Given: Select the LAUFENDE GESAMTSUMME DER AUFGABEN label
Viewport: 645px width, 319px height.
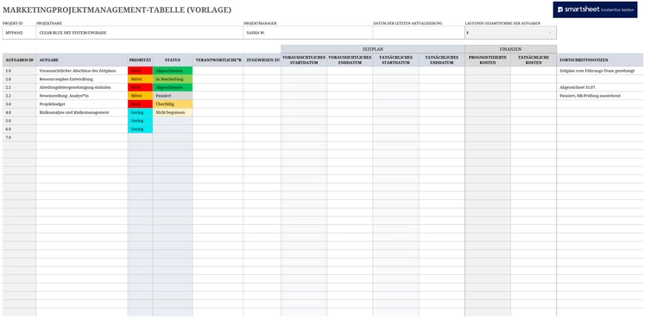Looking at the screenshot, I should (503, 23).
